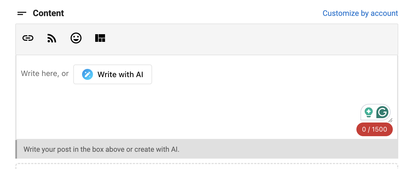Image resolution: width=407 pixels, height=169 pixels.
Task: Click the blue pencil AI icon
Action: coord(88,74)
